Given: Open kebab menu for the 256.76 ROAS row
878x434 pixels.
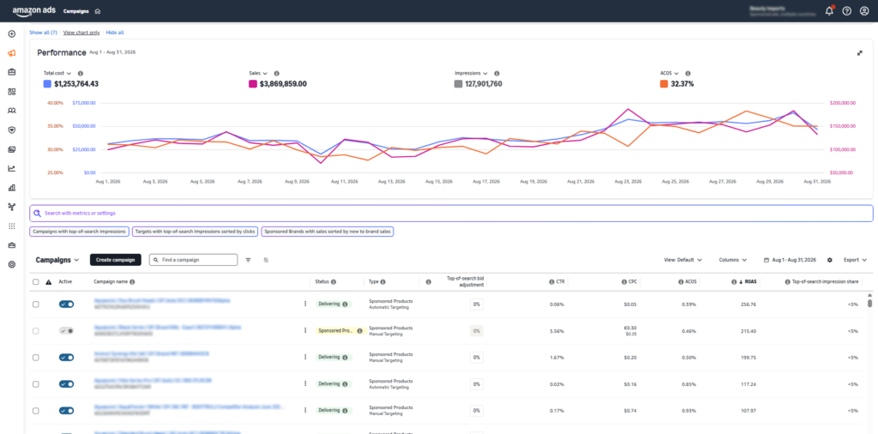Looking at the screenshot, I should [305, 304].
